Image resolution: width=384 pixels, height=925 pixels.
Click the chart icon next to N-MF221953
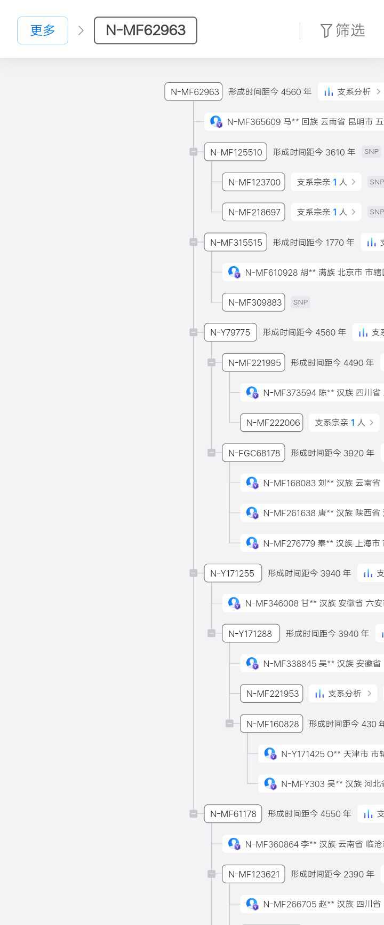coord(319,694)
